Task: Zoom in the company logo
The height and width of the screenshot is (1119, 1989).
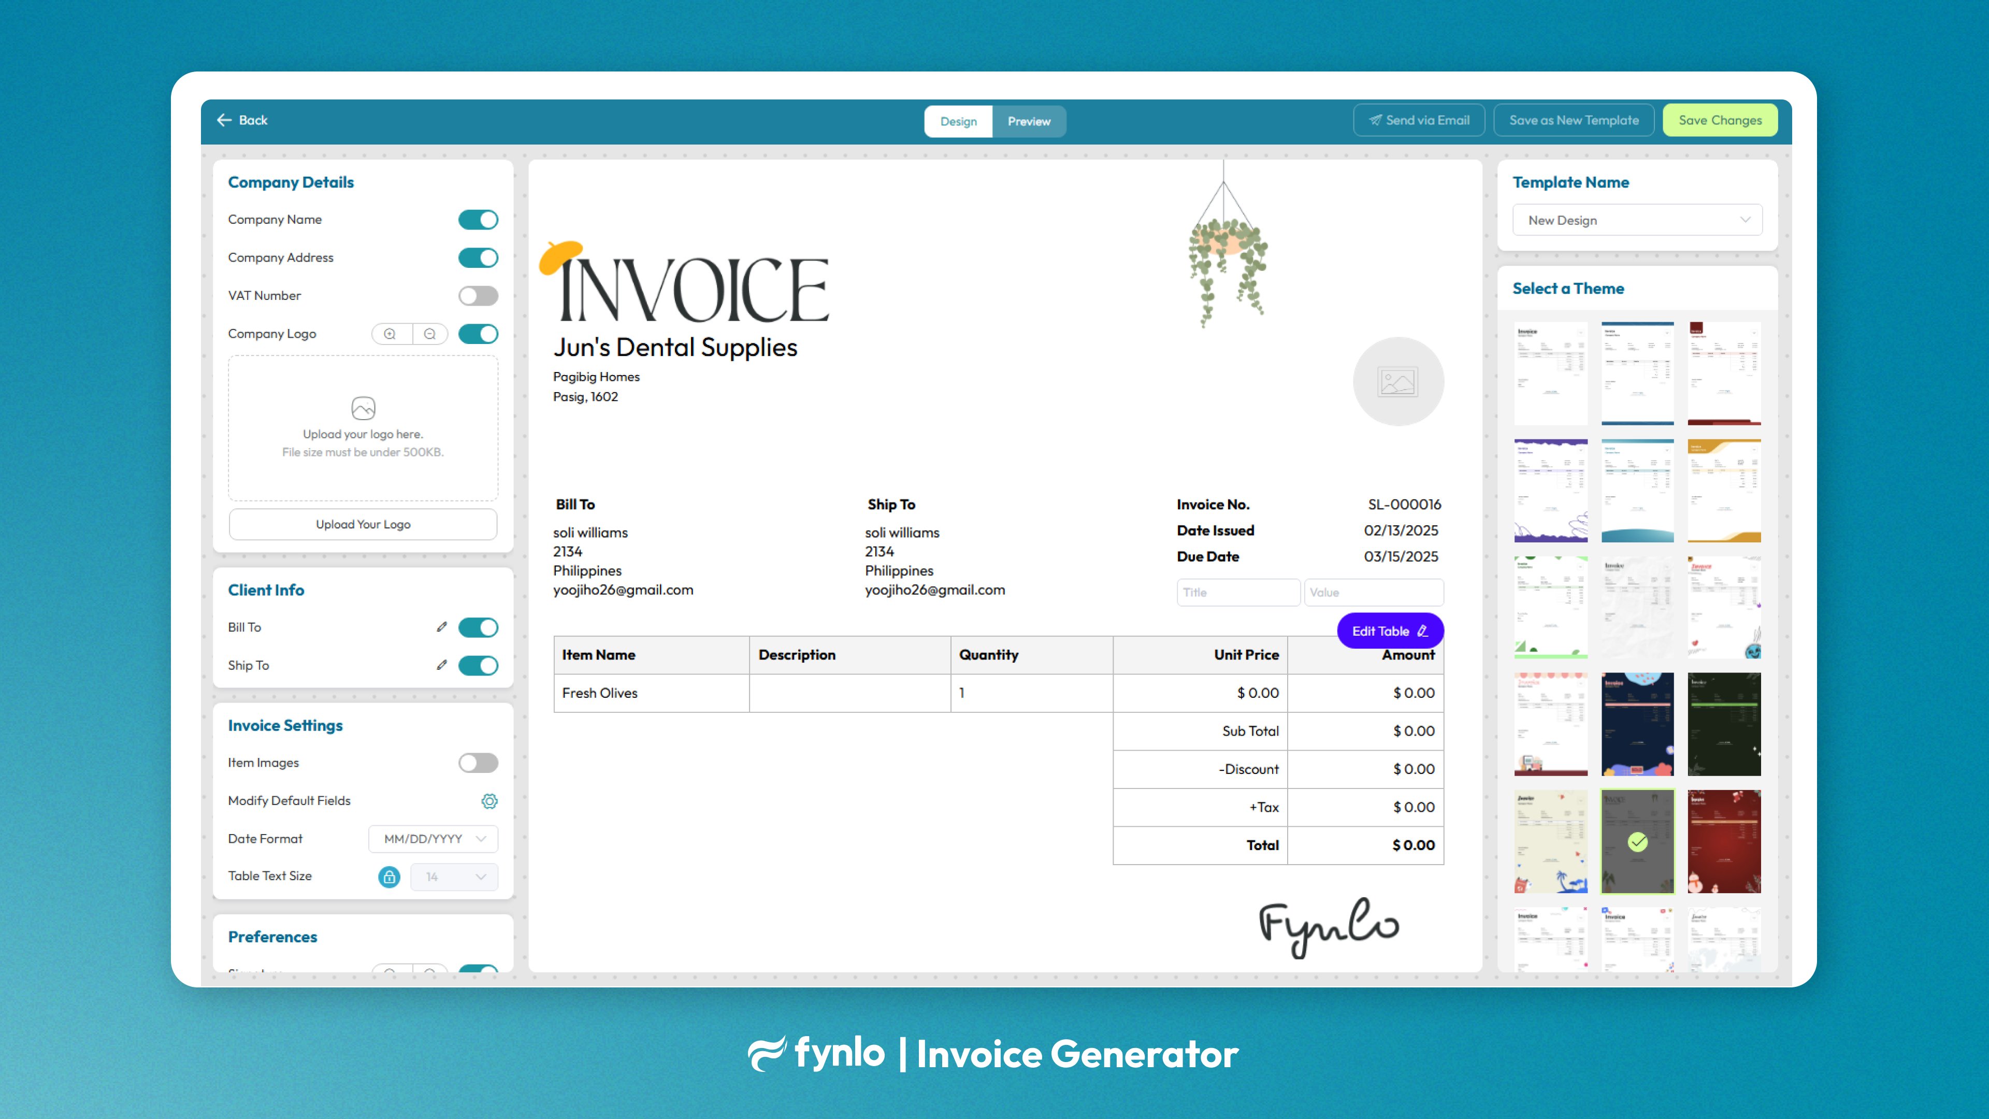Action: 390,334
